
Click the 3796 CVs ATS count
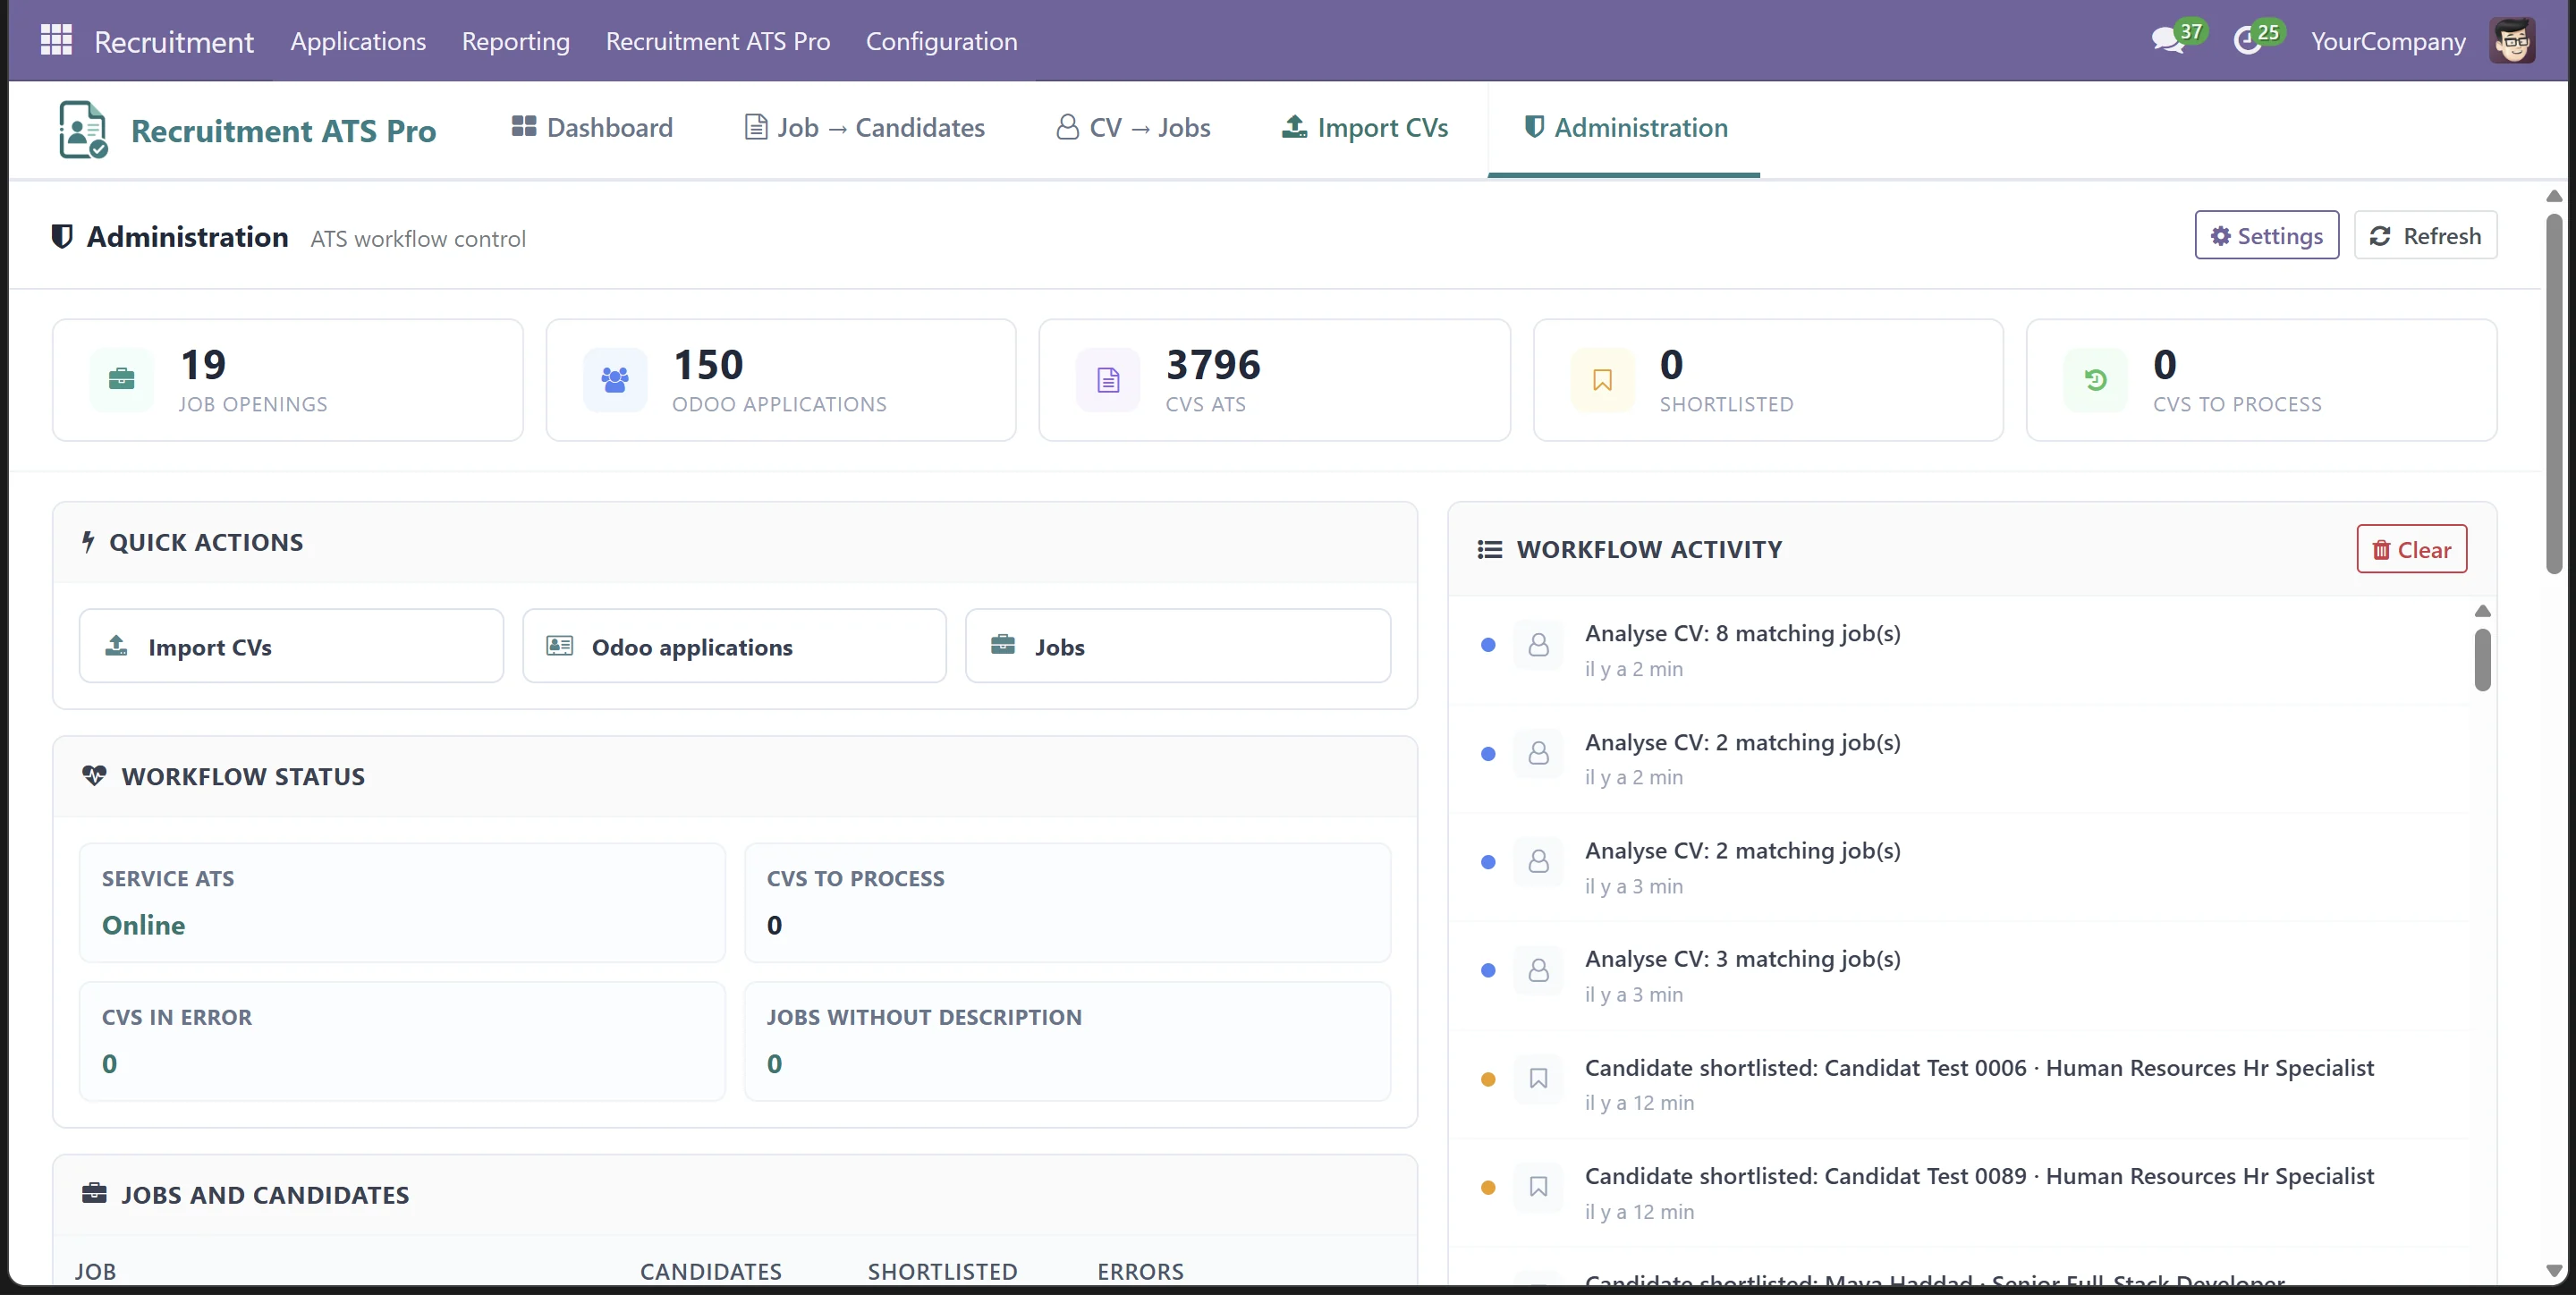[1213, 365]
